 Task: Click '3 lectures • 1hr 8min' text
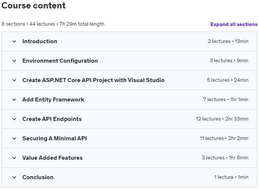point(225,158)
